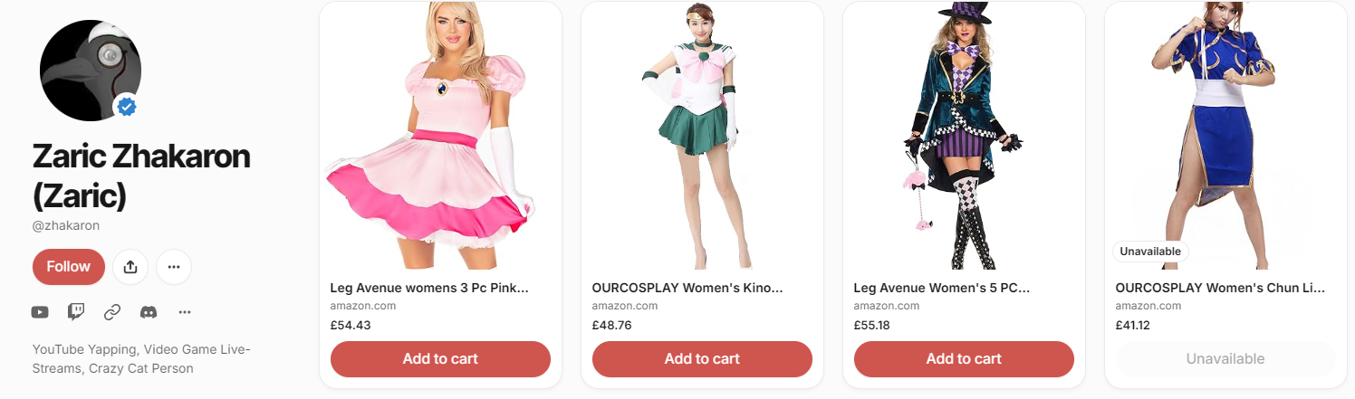
Task: Add the £48.76 OURCOSPLAY Kino costume to cart
Action: point(702,359)
